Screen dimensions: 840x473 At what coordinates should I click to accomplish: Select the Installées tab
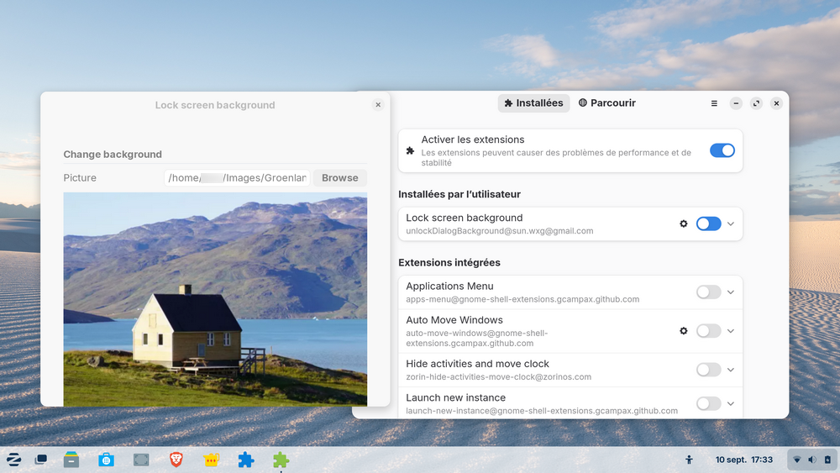point(533,103)
